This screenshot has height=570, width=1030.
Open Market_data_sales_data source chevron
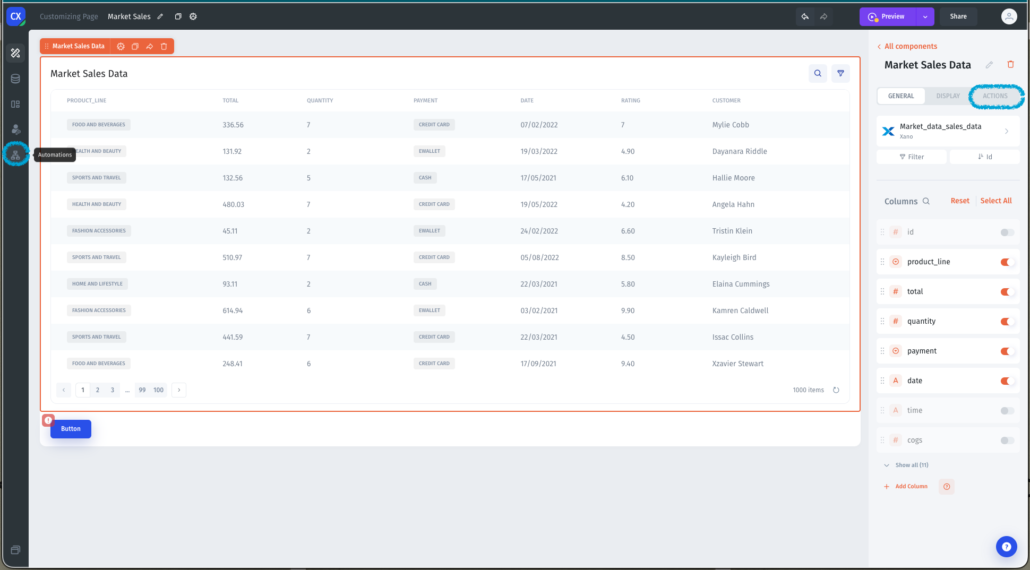click(x=1006, y=131)
